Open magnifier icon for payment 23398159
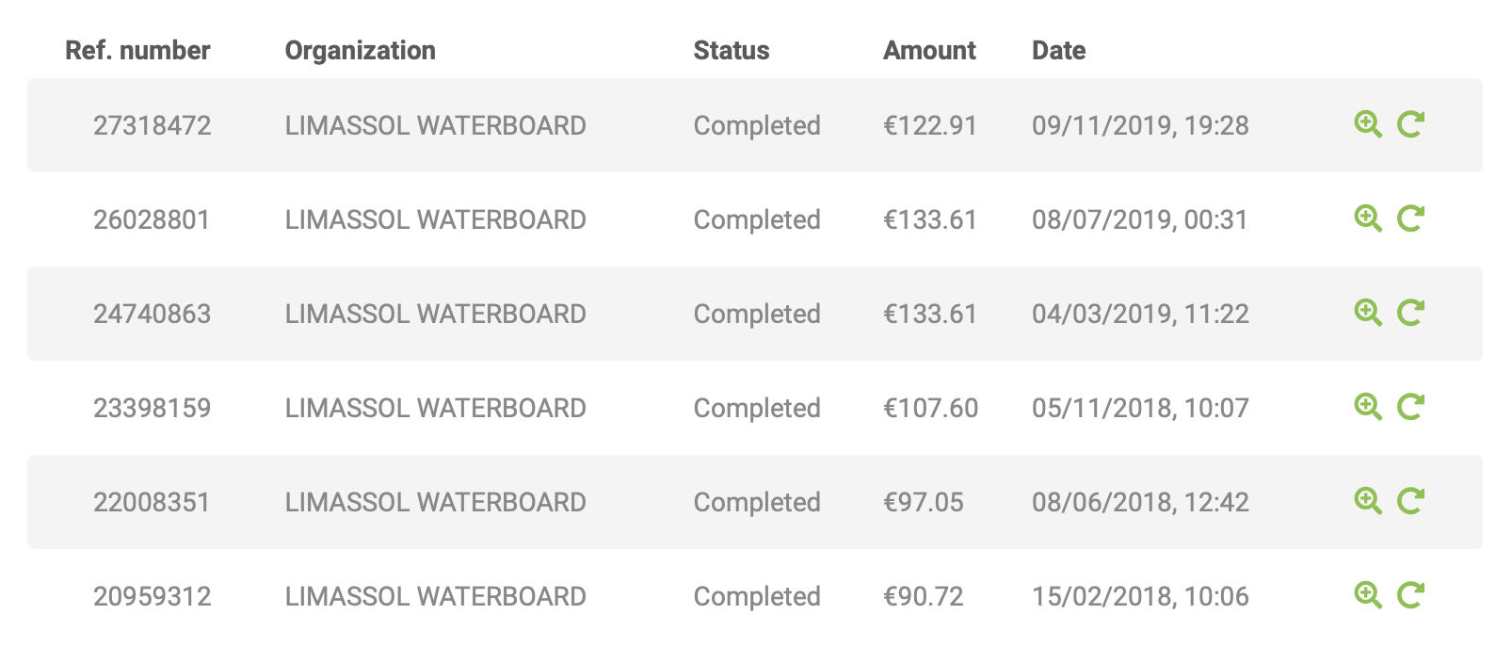 pos(1368,407)
